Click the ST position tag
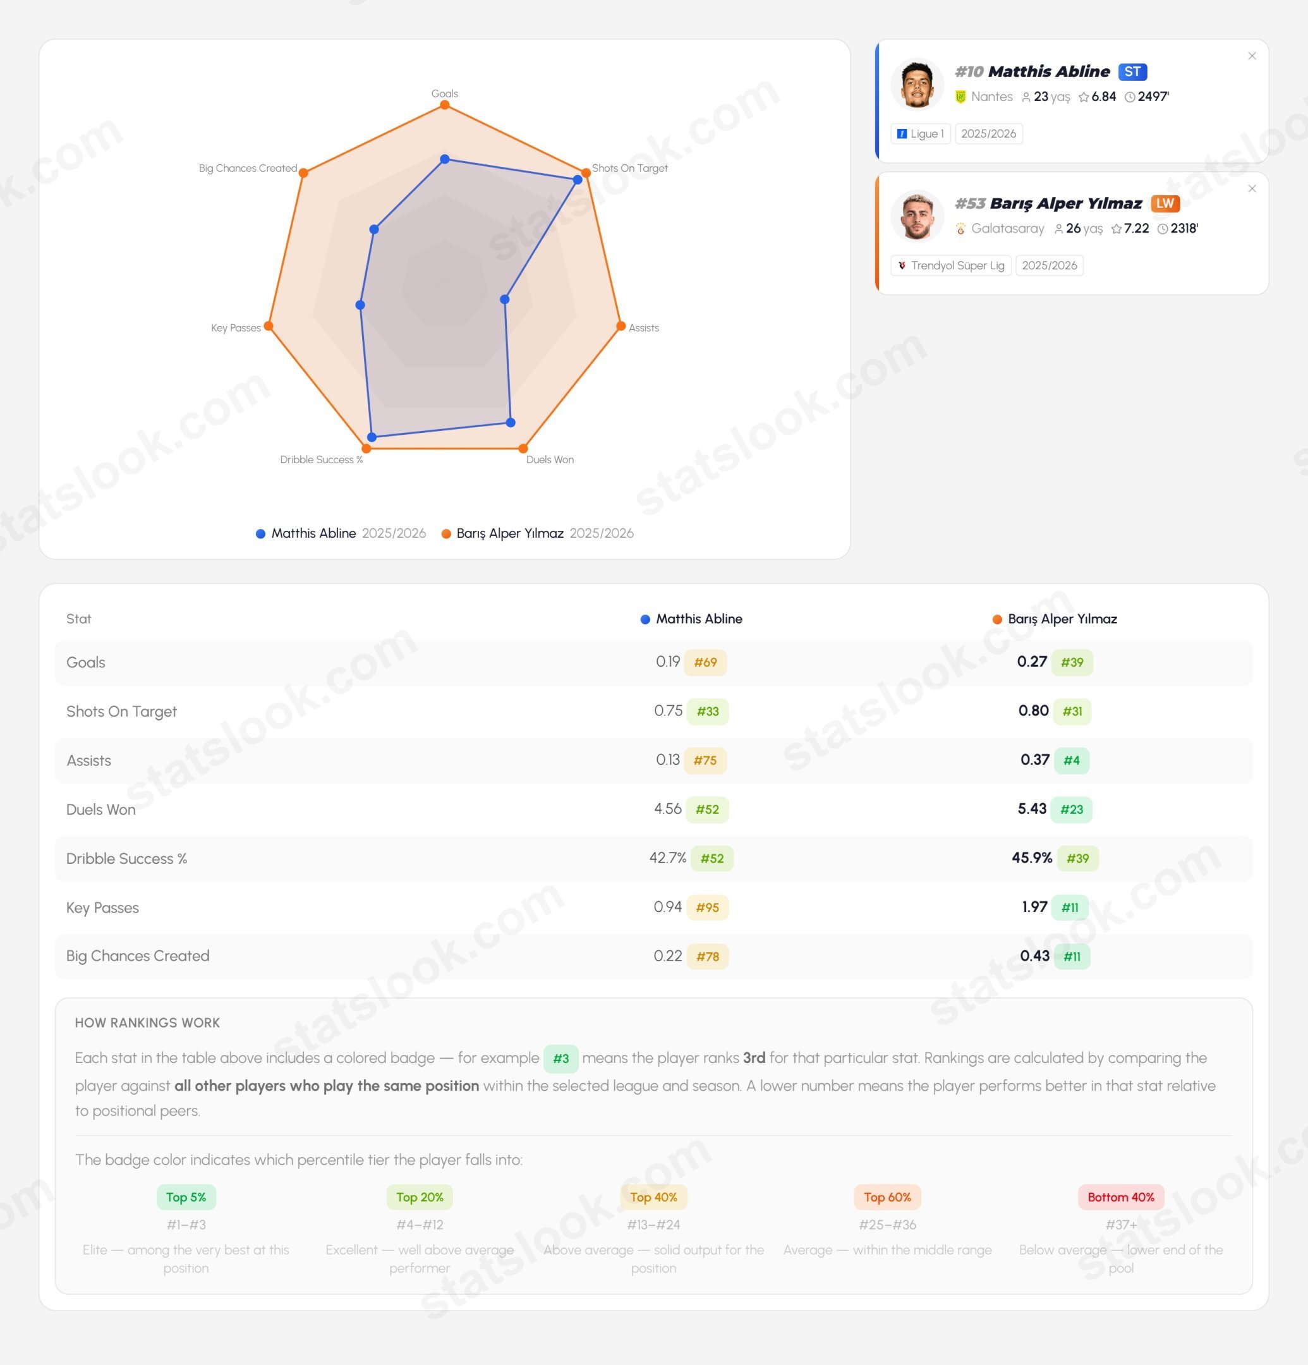This screenshot has height=1365, width=1308. tap(1132, 72)
